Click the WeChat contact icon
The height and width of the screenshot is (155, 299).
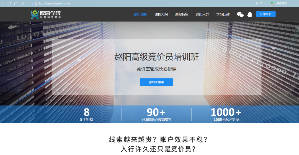(x=240, y=14)
